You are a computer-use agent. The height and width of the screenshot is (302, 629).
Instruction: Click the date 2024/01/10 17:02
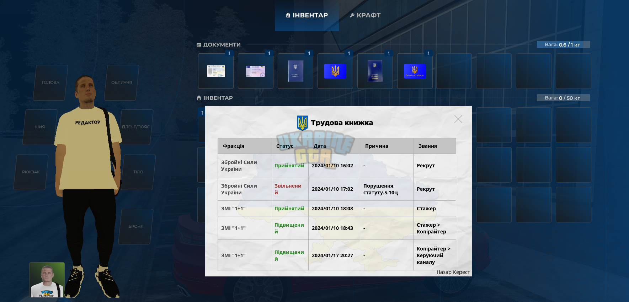(x=332, y=189)
